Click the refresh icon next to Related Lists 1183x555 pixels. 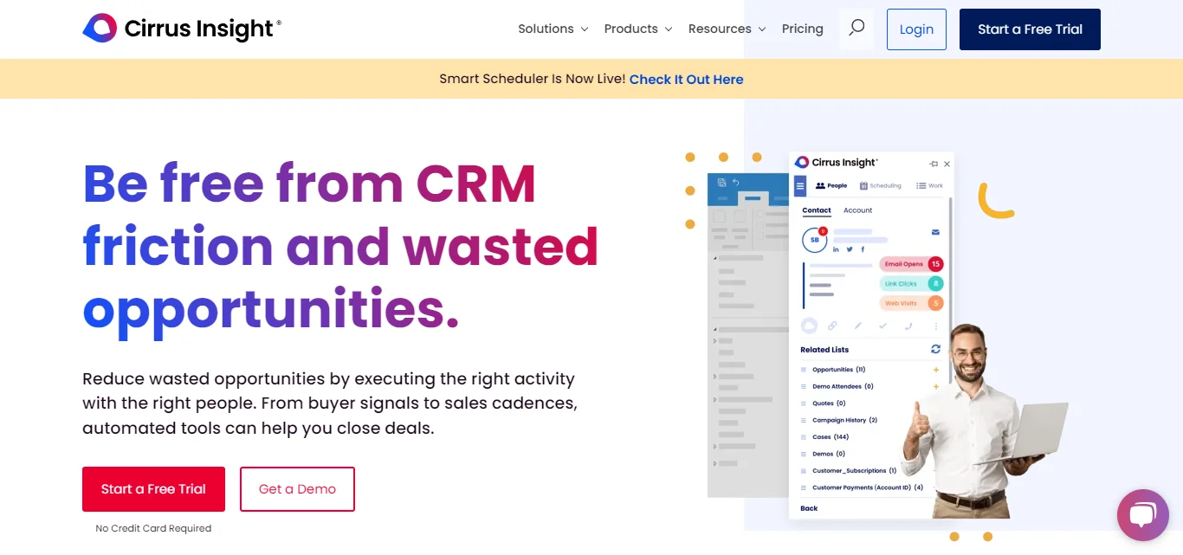(935, 349)
